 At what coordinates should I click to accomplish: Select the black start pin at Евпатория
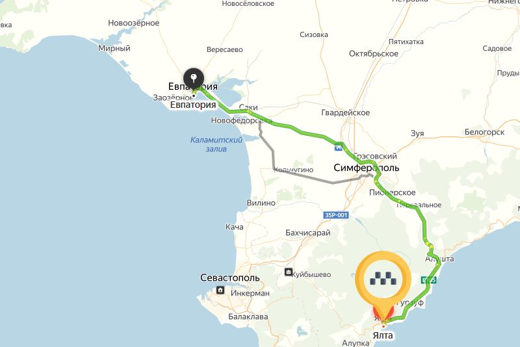point(194,79)
